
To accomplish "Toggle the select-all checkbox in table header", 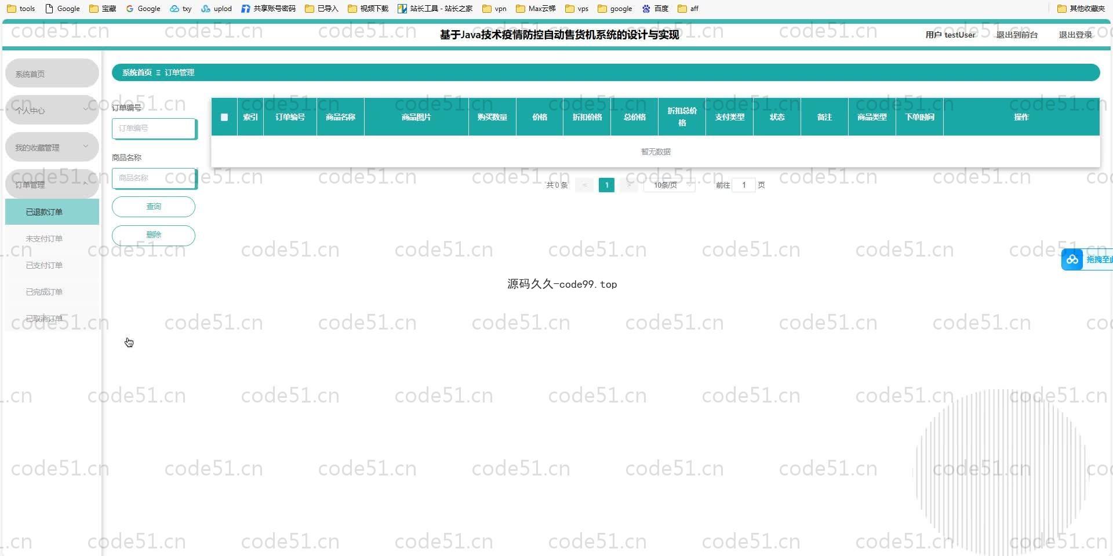I will tap(224, 117).
